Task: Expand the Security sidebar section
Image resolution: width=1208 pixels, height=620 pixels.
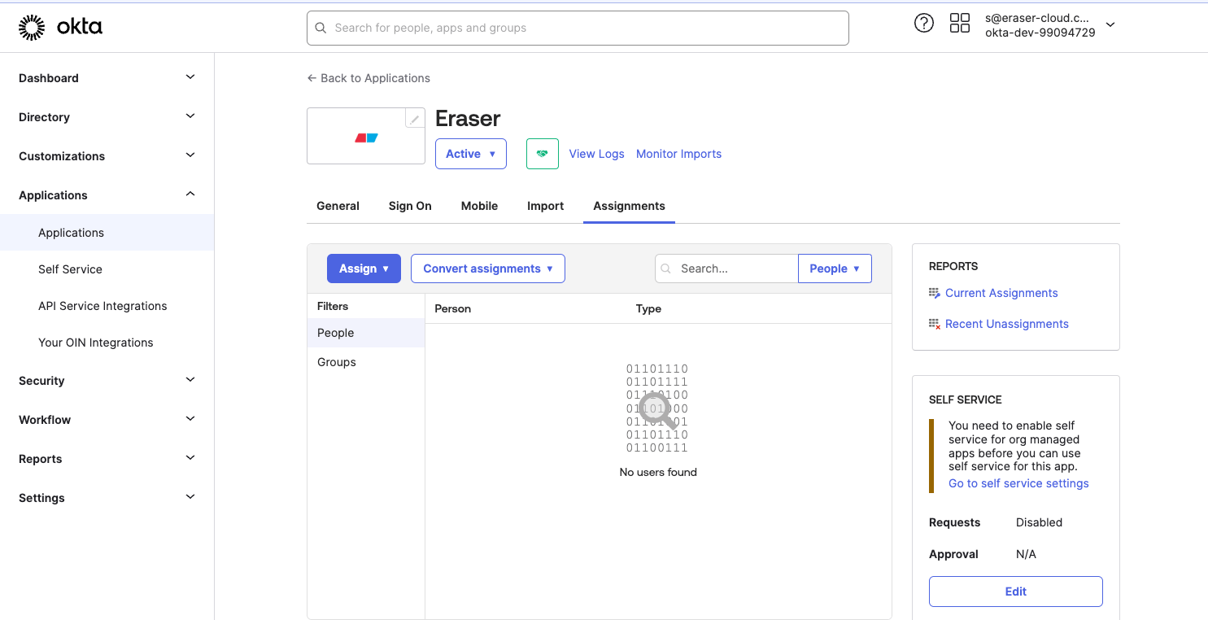Action: [x=107, y=381]
